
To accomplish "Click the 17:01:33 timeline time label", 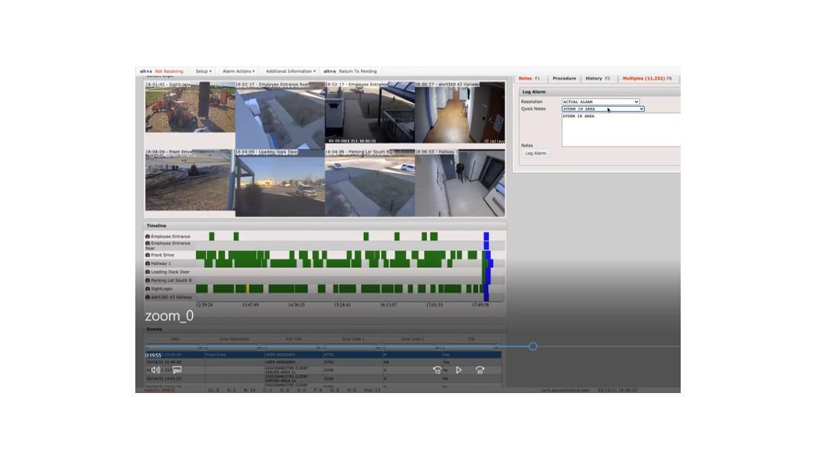I will [434, 305].
